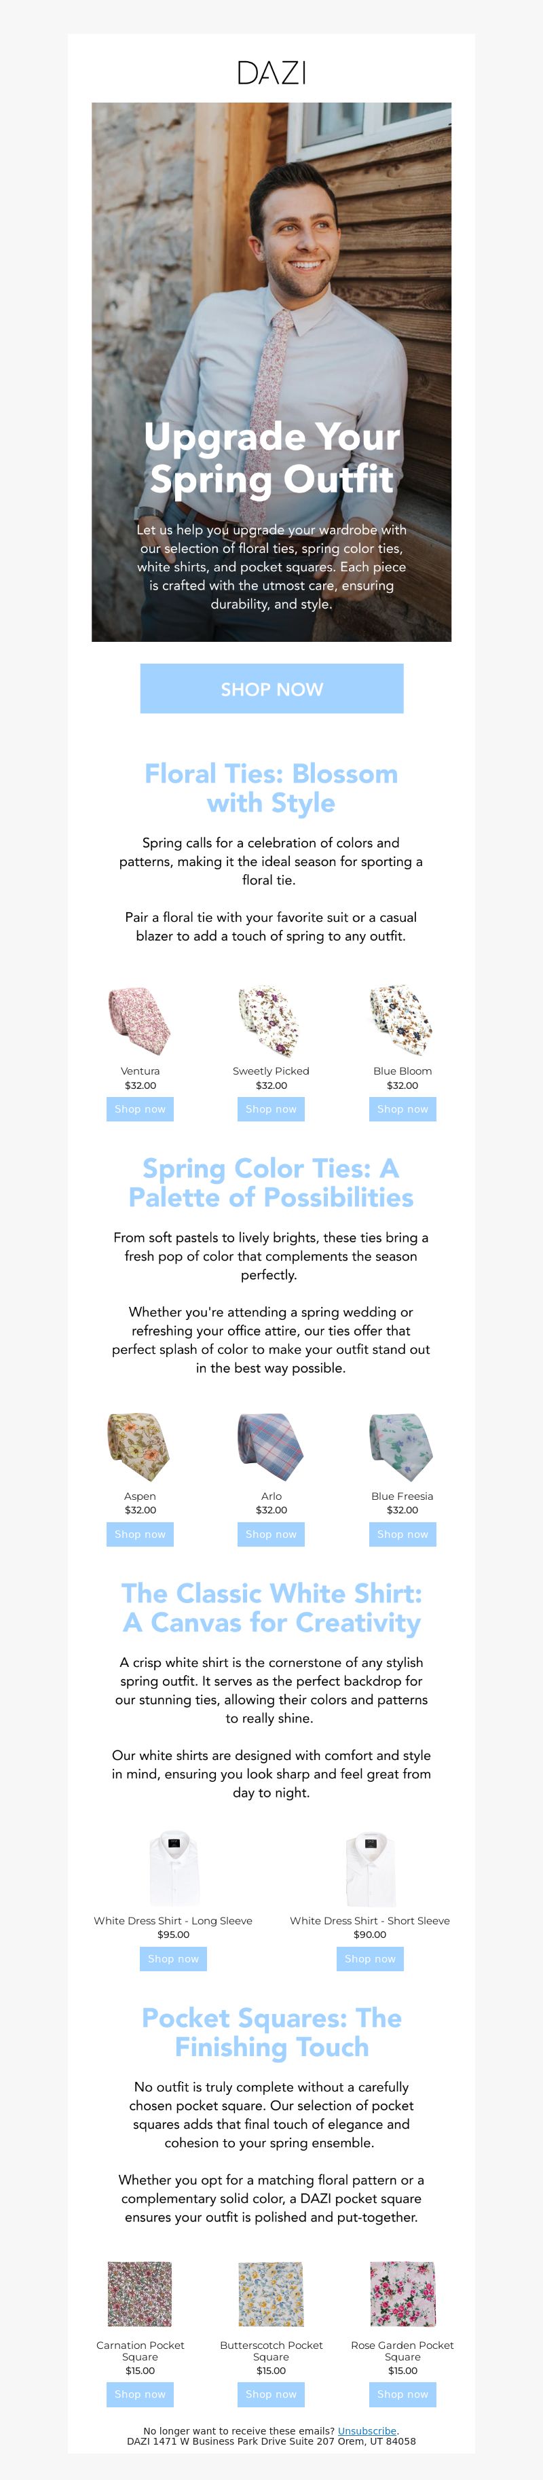Shop now for the Blue Bloom tie
This screenshot has width=543, height=2480.
tap(402, 1109)
